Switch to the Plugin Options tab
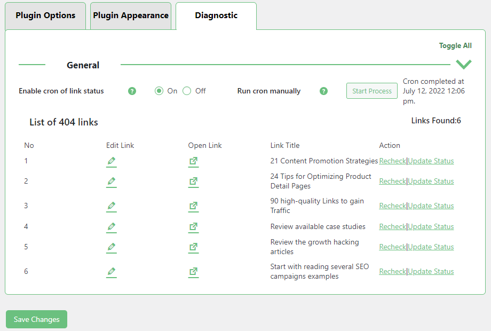 (x=45, y=15)
